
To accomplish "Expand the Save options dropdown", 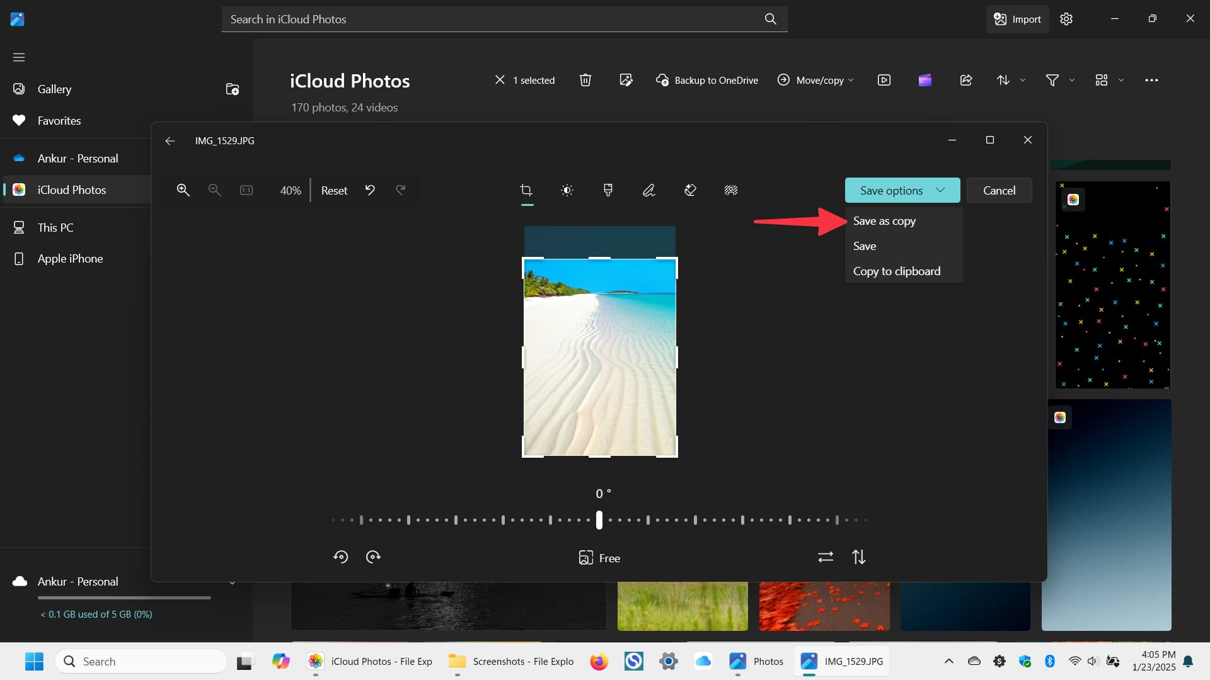I will pos(902,190).
